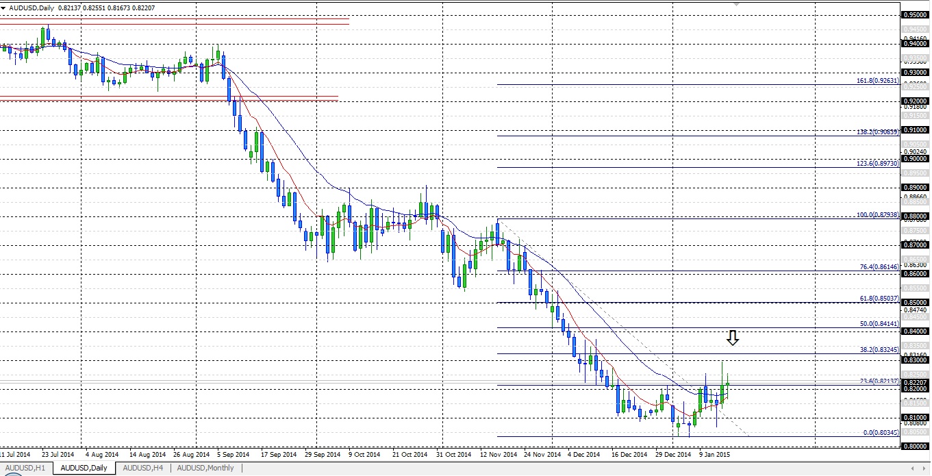Select the AUDUSD,Daily chart tab

[x=84, y=468]
